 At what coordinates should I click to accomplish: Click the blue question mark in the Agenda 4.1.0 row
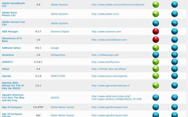coord(174,76)
